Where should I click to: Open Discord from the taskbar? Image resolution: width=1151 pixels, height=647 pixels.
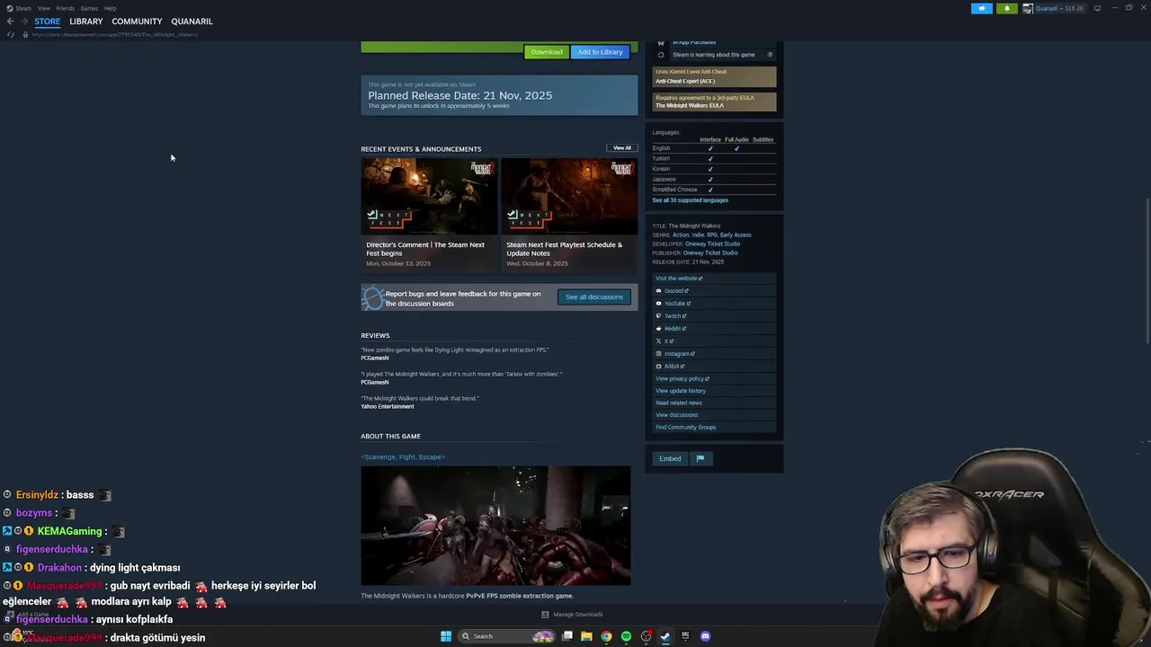(705, 636)
